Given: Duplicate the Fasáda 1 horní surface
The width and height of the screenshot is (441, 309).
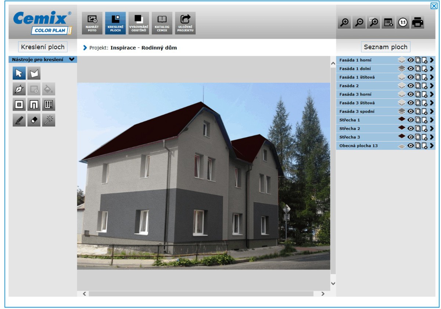Looking at the screenshot, I should (418, 60).
